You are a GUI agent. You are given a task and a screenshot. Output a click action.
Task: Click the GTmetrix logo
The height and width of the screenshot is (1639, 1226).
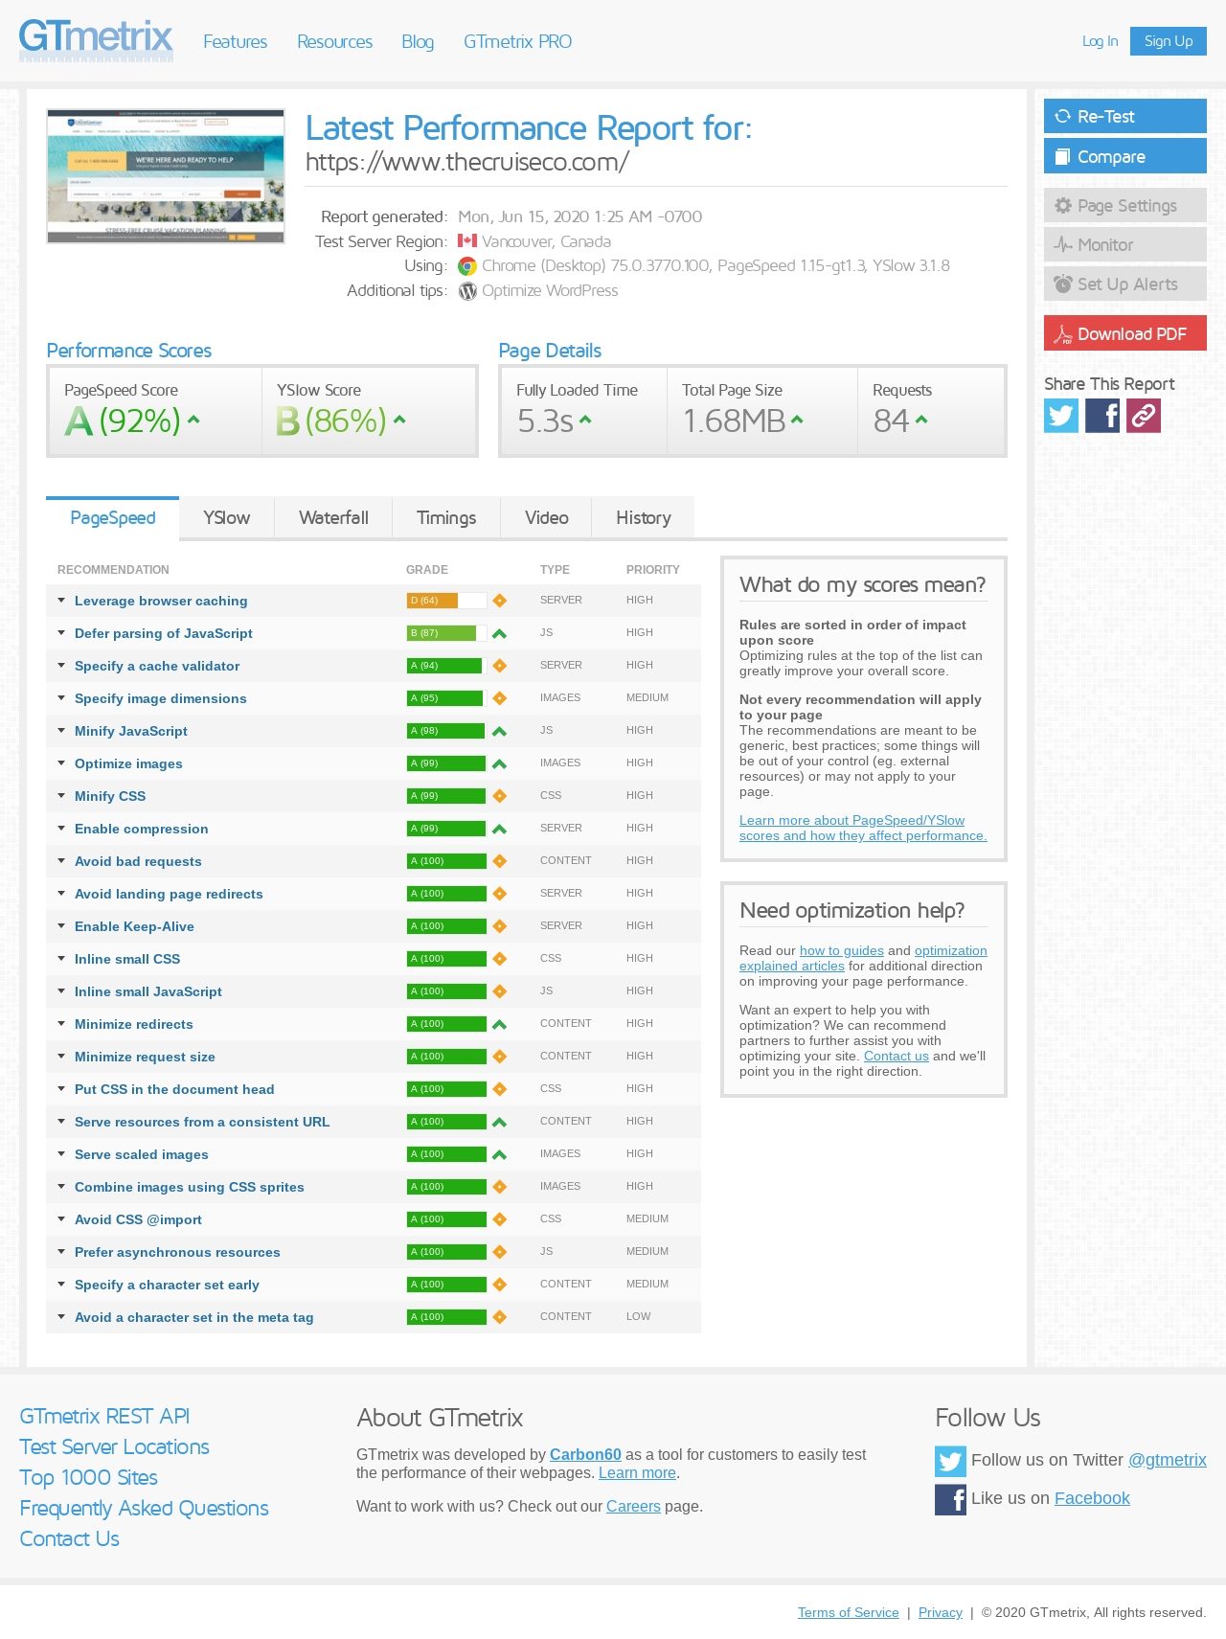(96, 39)
